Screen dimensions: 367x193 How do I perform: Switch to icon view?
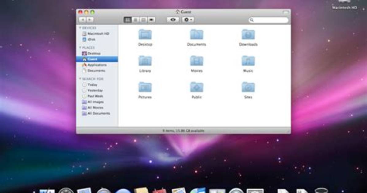coord(128,20)
